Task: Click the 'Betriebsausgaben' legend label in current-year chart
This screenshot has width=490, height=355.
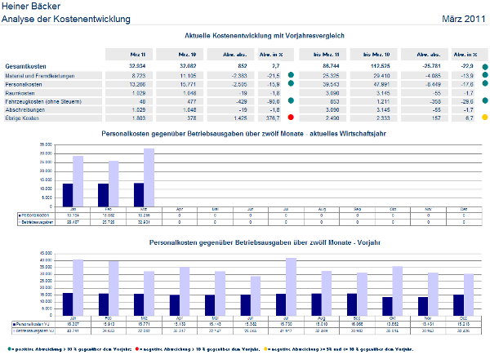Action: 38,222
